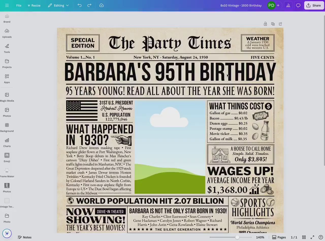The height and width of the screenshot is (241, 325).
Task: Open the main hamburger menu
Action: pyautogui.click(x=7, y=5)
